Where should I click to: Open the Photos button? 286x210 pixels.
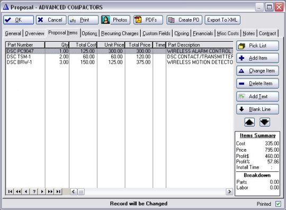[115, 20]
